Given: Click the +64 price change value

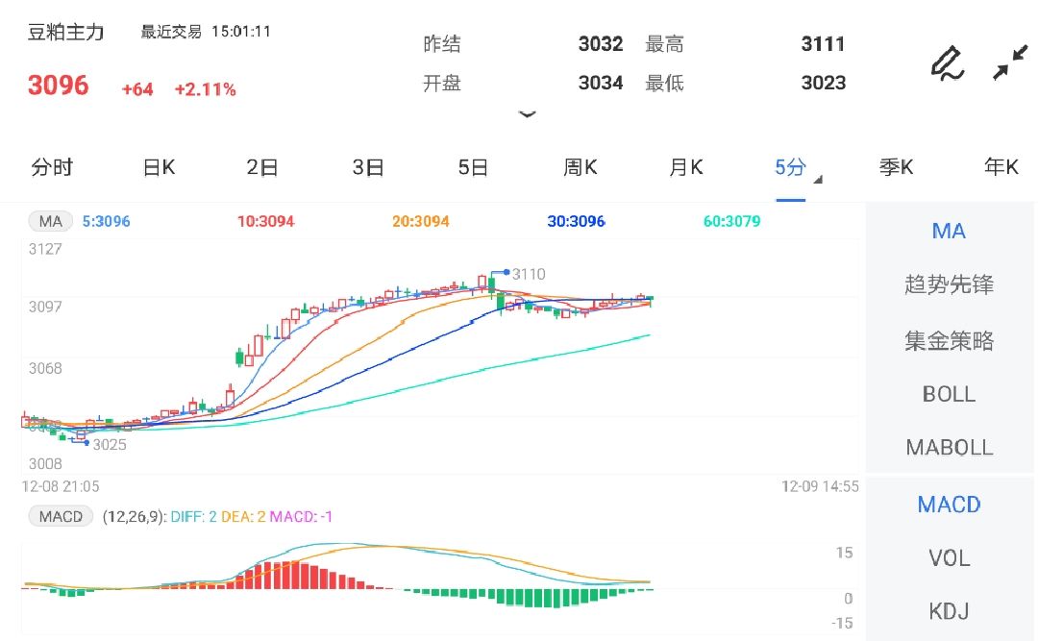Looking at the screenshot, I should click(137, 89).
